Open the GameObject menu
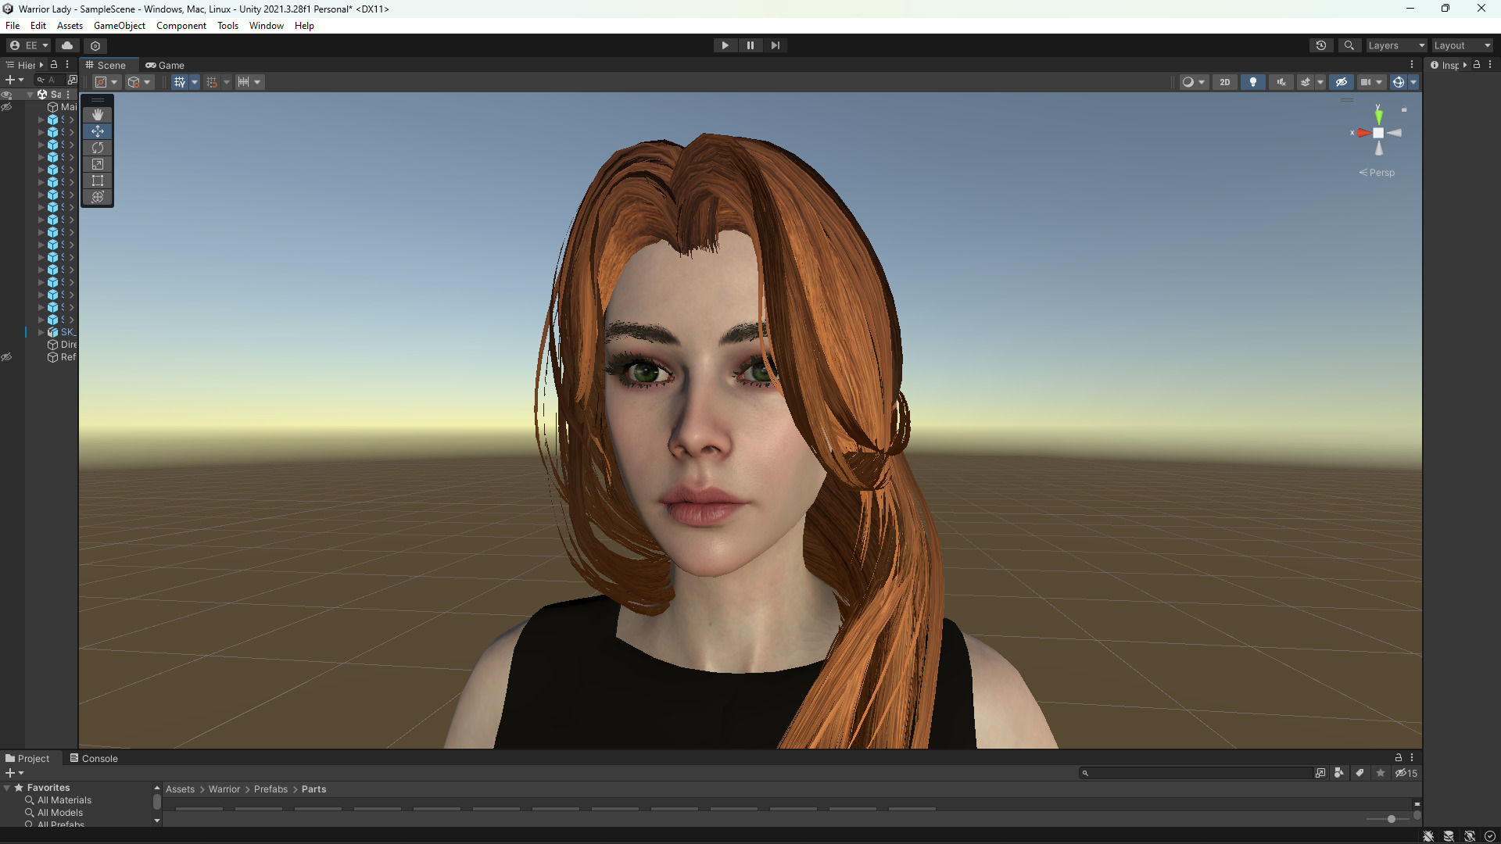1501x844 pixels. click(120, 26)
